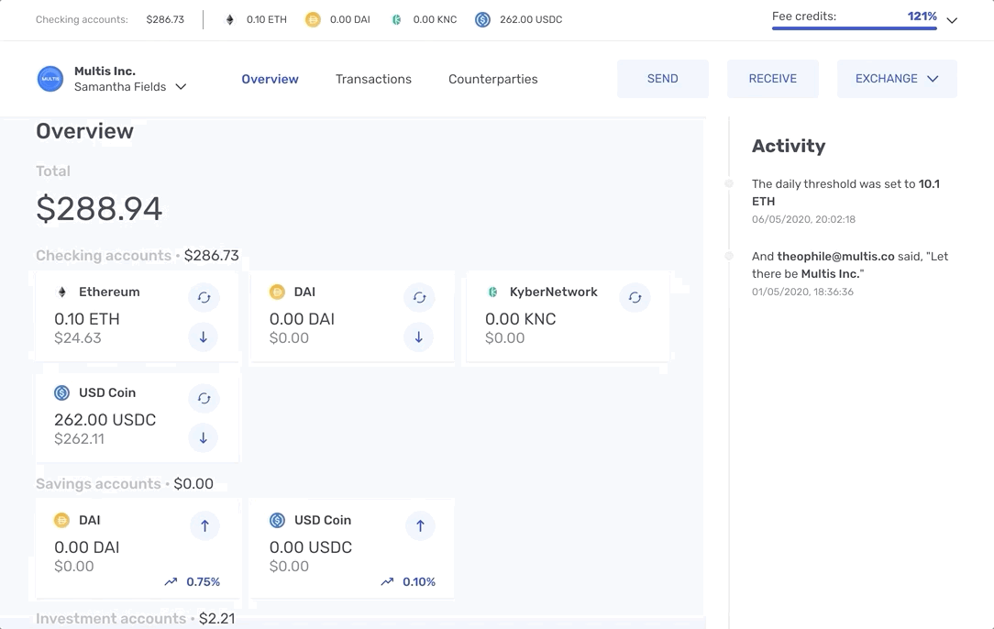Open the Samantha Fields account switcher chevron
This screenshot has height=629, width=994.
[x=181, y=86]
